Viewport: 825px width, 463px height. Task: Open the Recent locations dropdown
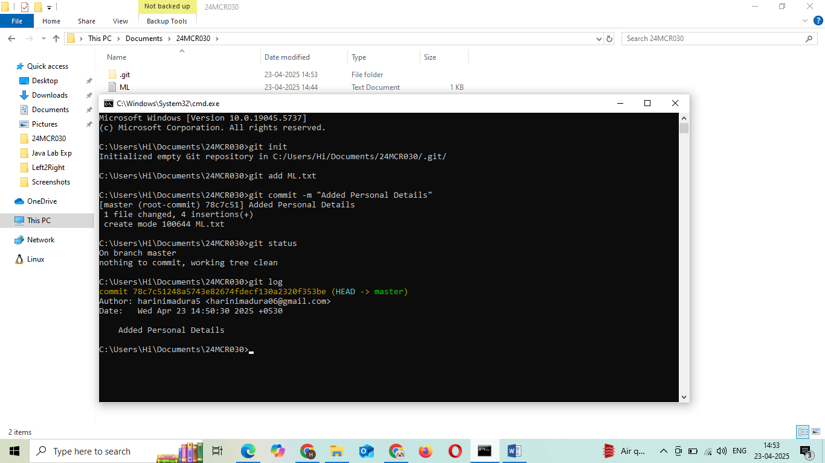[43, 39]
